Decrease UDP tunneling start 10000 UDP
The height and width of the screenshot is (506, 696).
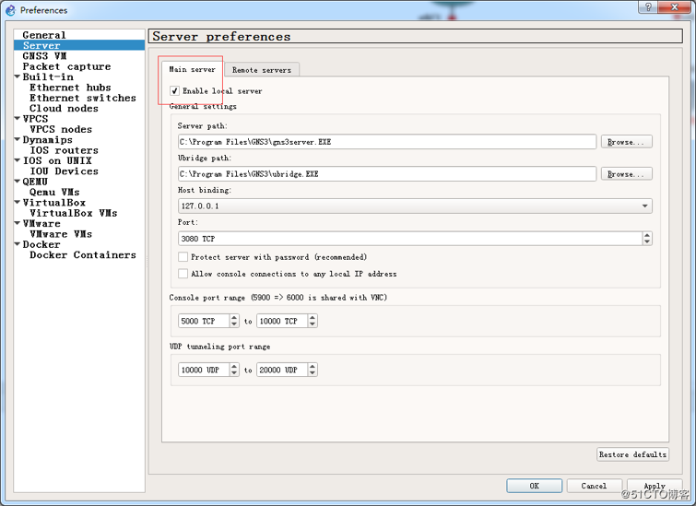pos(234,373)
